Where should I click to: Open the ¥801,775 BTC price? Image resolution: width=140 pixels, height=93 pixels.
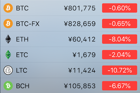click(x=80, y=8)
